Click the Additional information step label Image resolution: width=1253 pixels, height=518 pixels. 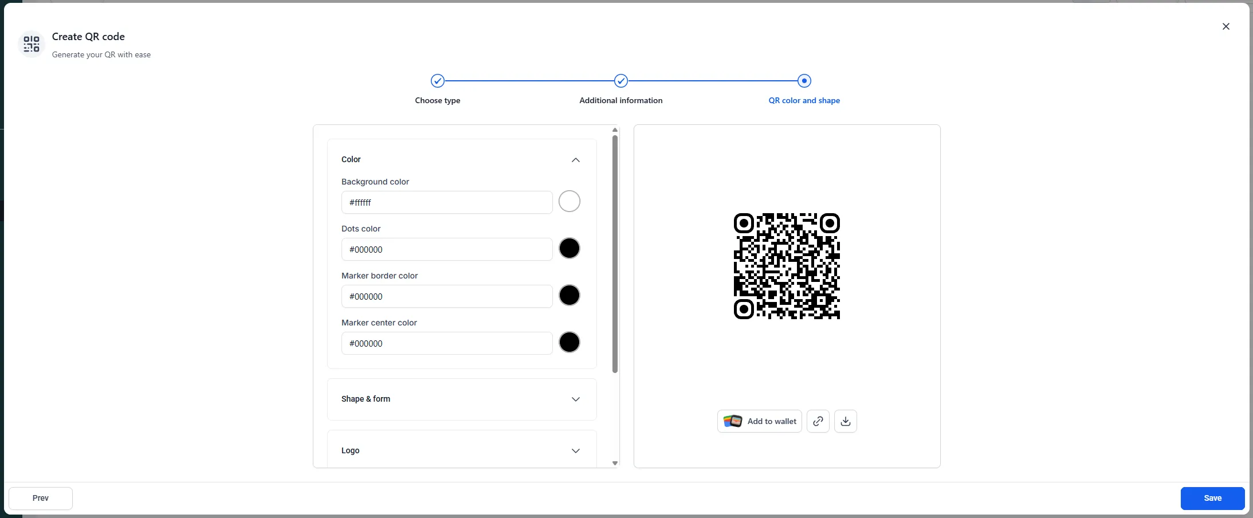(621, 100)
